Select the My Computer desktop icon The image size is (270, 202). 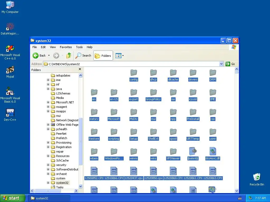[10, 7]
